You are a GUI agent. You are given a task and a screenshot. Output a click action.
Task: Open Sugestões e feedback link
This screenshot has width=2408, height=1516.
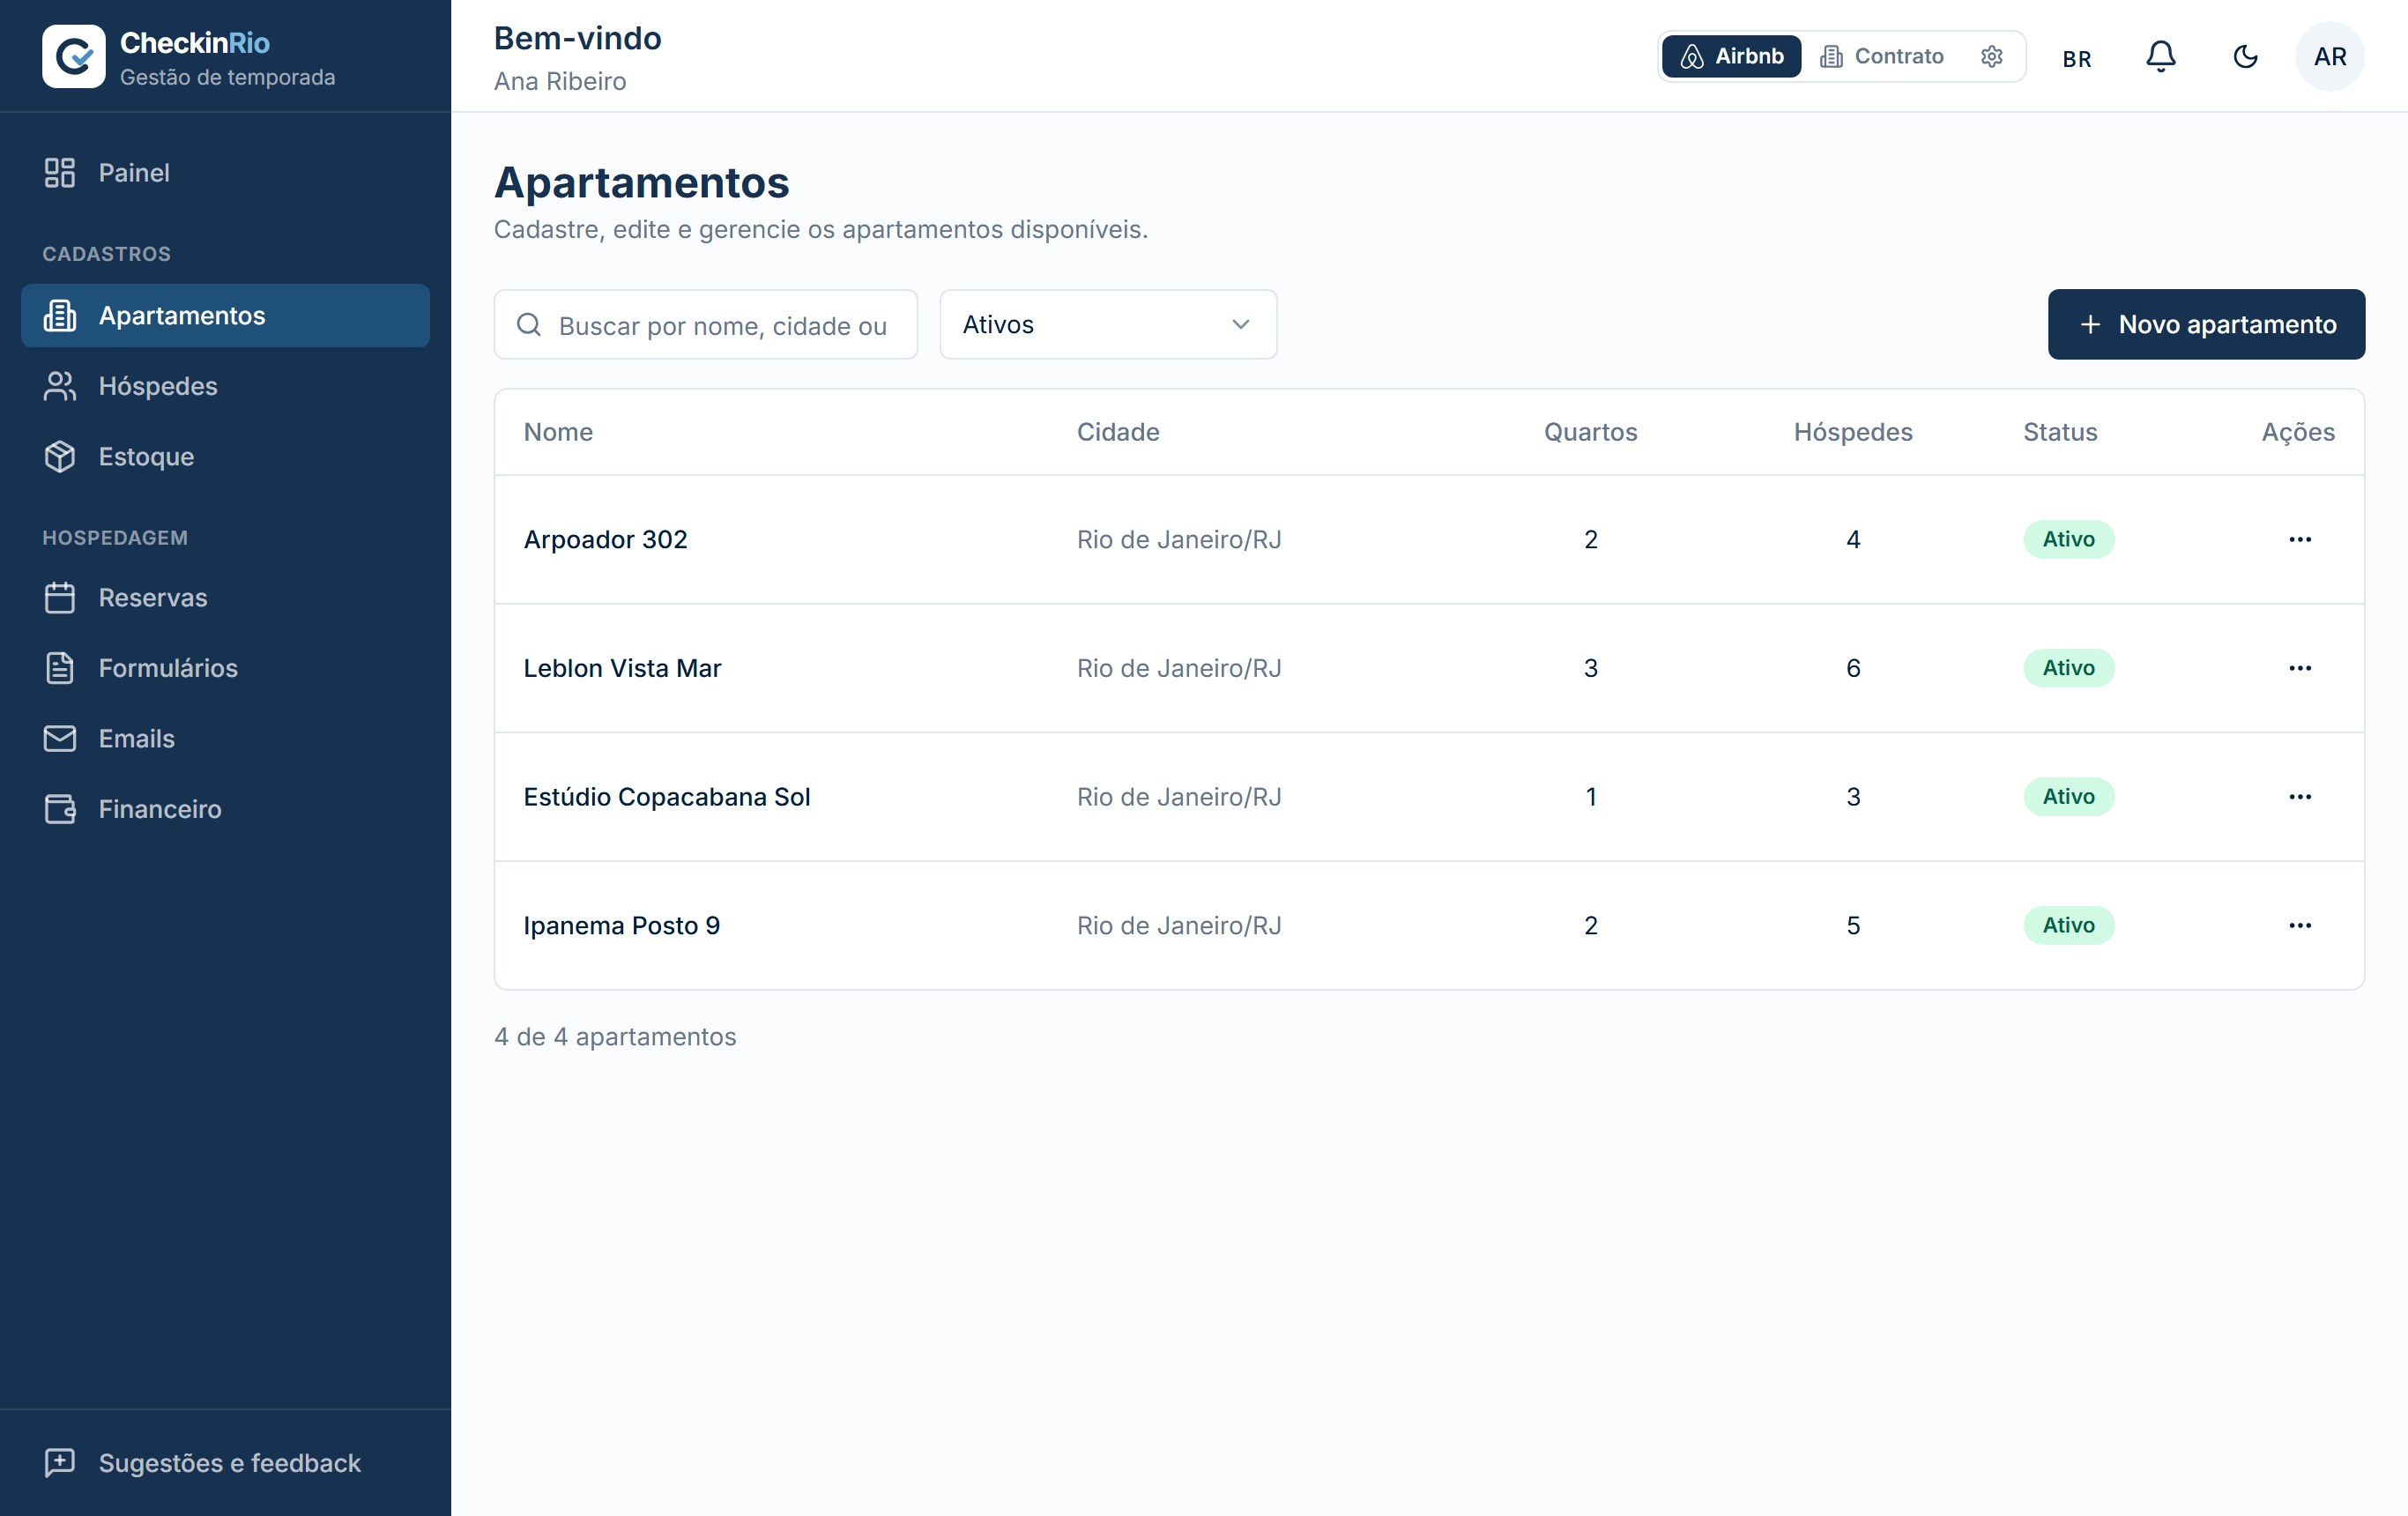tap(225, 1463)
